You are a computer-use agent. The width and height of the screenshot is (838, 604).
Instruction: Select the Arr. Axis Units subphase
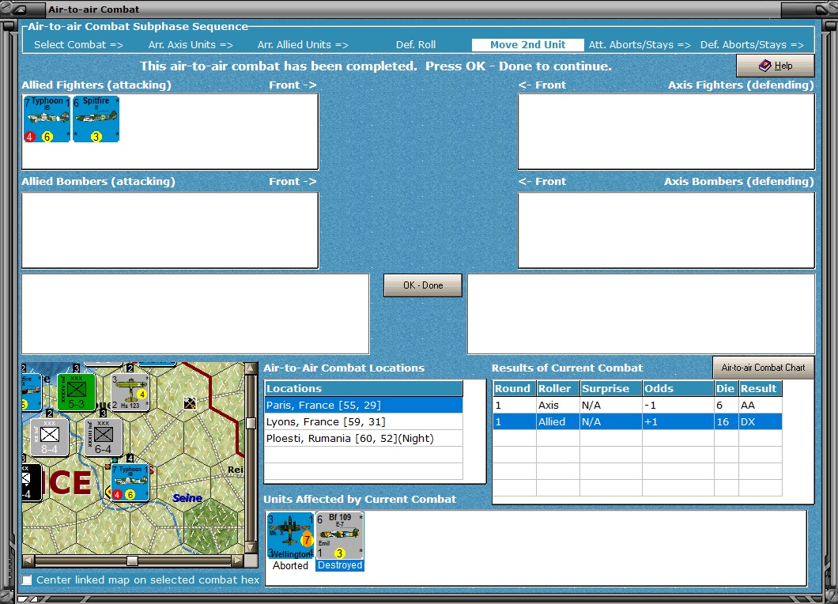tap(191, 45)
